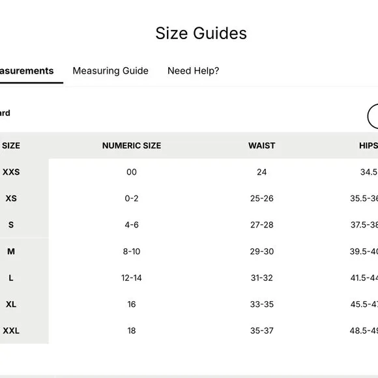Click numeric size 12-14 cell
This screenshot has height=378, width=378.
[x=132, y=278]
